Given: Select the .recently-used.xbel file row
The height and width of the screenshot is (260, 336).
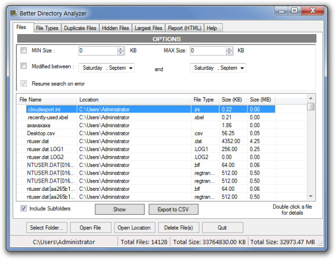Looking at the screenshot, I should click(151, 118).
